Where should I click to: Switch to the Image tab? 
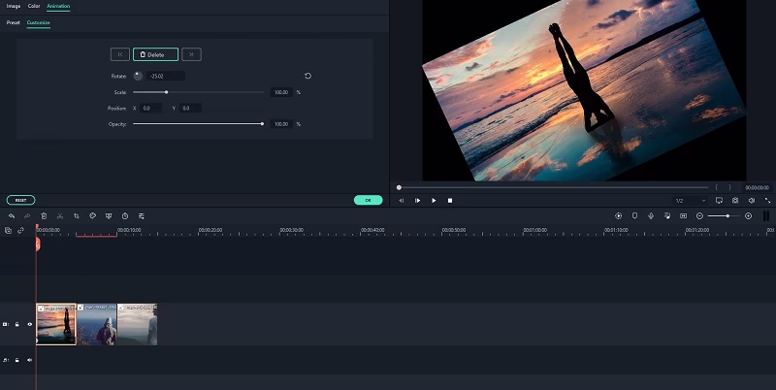14,6
